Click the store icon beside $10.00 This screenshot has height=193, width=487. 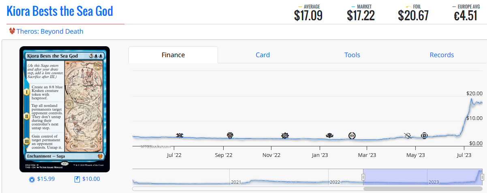click(x=77, y=179)
